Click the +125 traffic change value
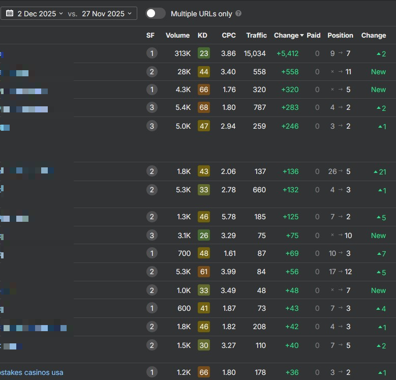This screenshot has height=380, width=396. coord(290,217)
